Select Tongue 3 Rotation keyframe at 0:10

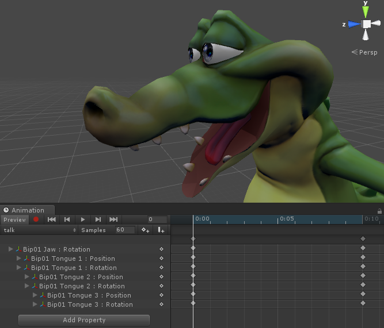[x=363, y=303]
